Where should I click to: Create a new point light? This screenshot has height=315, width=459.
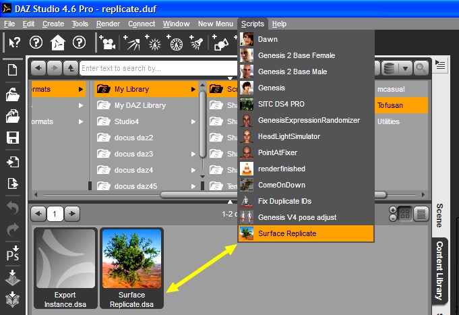click(x=153, y=42)
